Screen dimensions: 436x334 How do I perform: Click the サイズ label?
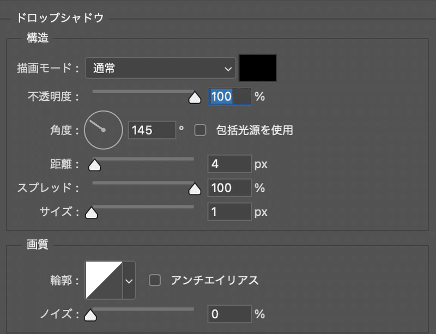click(x=59, y=212)
